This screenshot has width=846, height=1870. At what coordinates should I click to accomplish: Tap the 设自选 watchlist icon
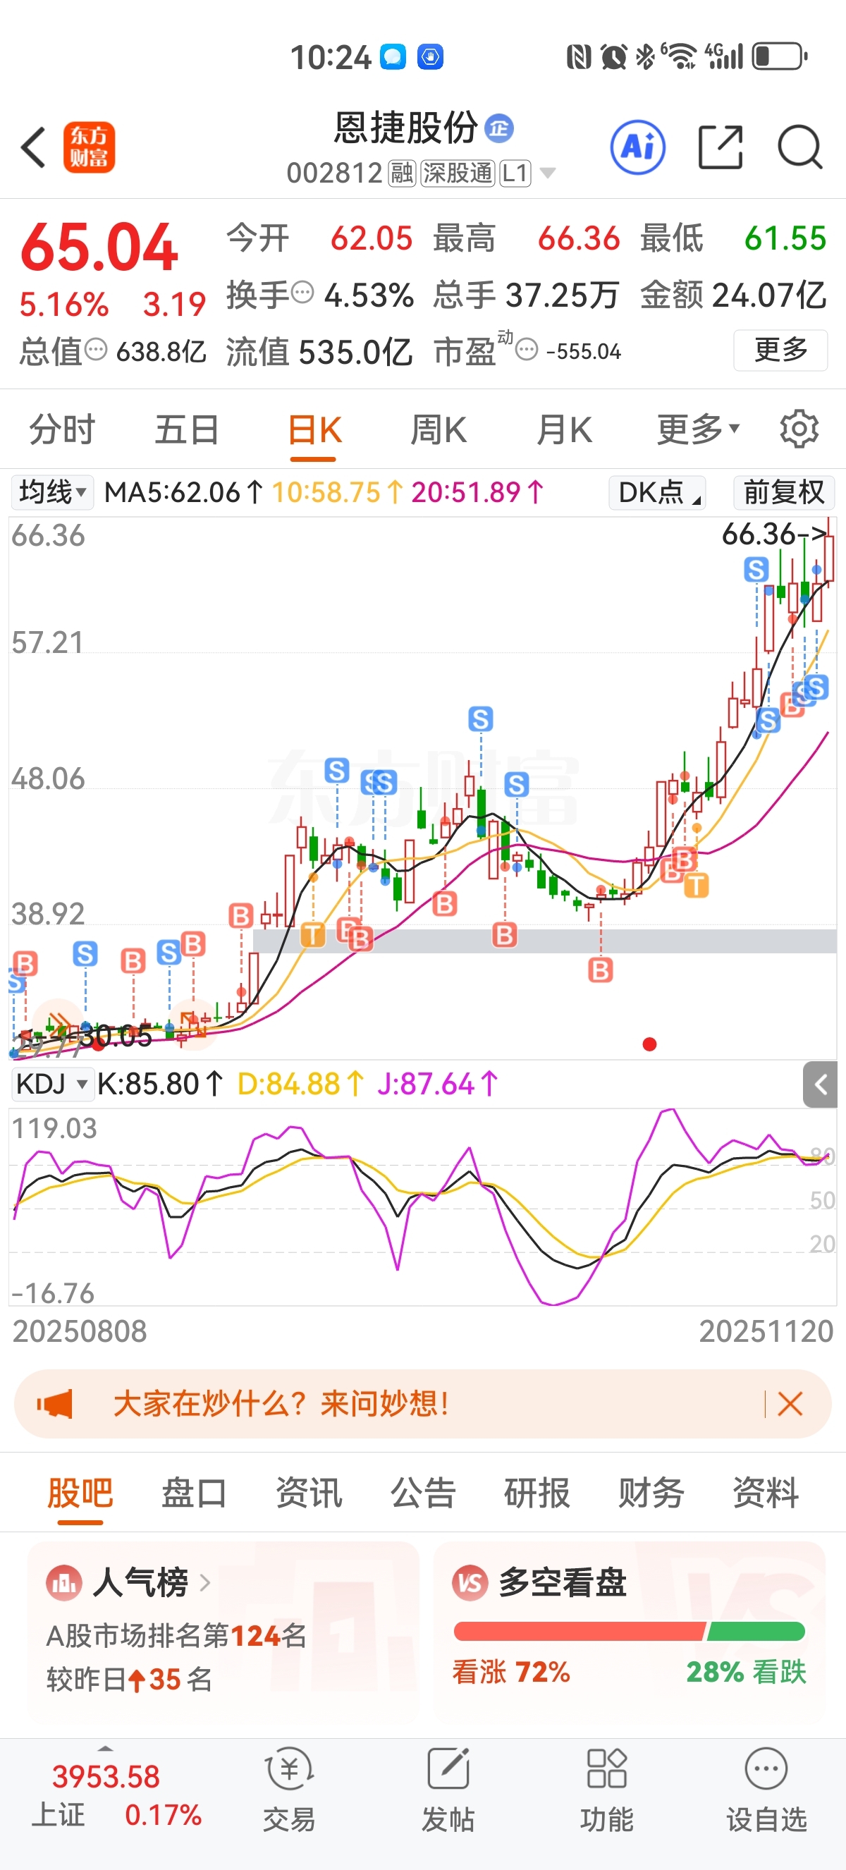(x=766, y=1768)
